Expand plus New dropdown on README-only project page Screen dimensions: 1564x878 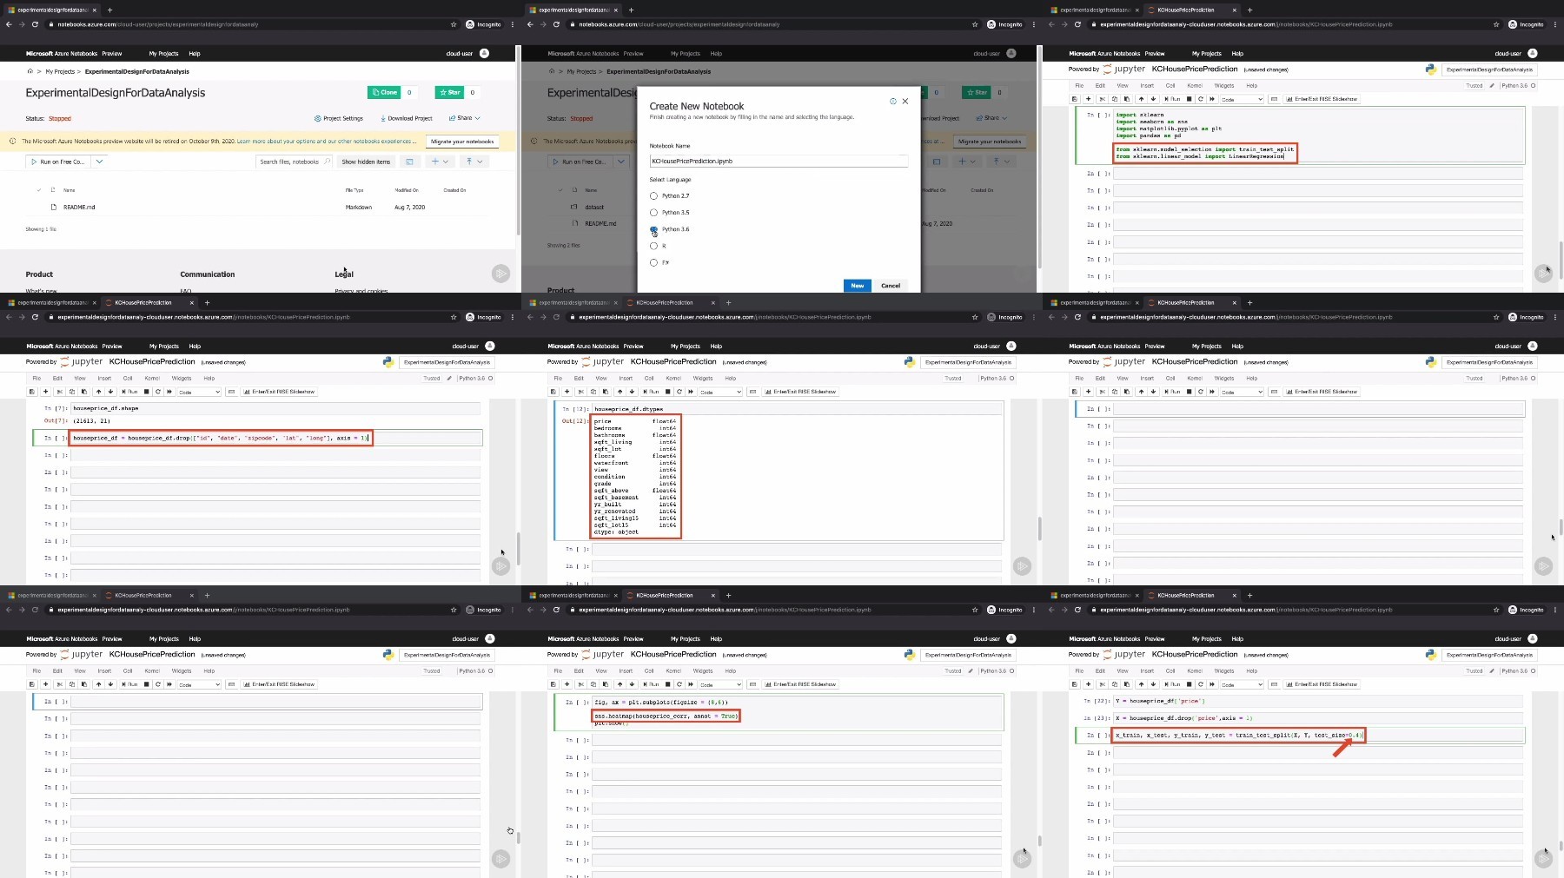click(440, 162)
